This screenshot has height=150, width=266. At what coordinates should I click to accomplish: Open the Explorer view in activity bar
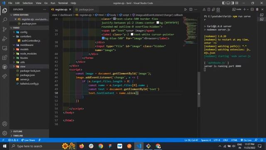tap(5, 10)
